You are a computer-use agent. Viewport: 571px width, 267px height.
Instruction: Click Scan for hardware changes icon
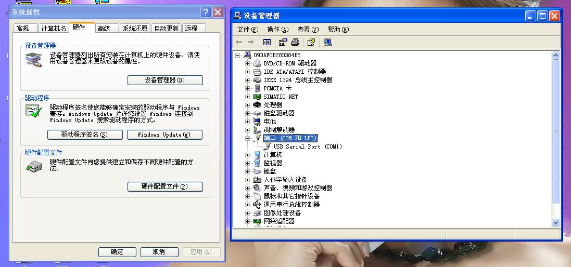(327, 42)
